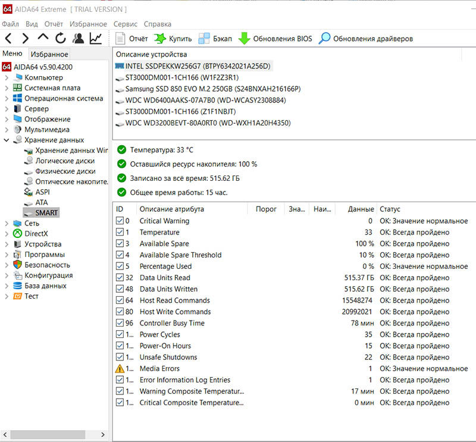Refresh the page with the circular arrow
This screenshot has width=476, height=442.
[61, 38]
